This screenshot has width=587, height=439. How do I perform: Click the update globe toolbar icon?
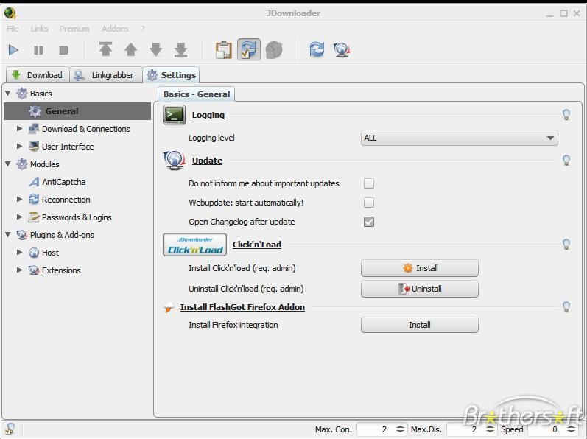(341, 49)
